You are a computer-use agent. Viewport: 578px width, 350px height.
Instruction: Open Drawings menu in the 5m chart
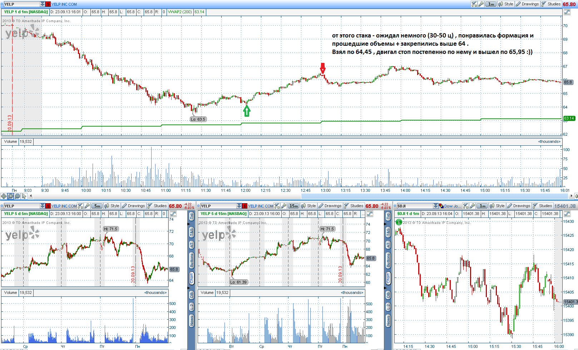[133, 206]
